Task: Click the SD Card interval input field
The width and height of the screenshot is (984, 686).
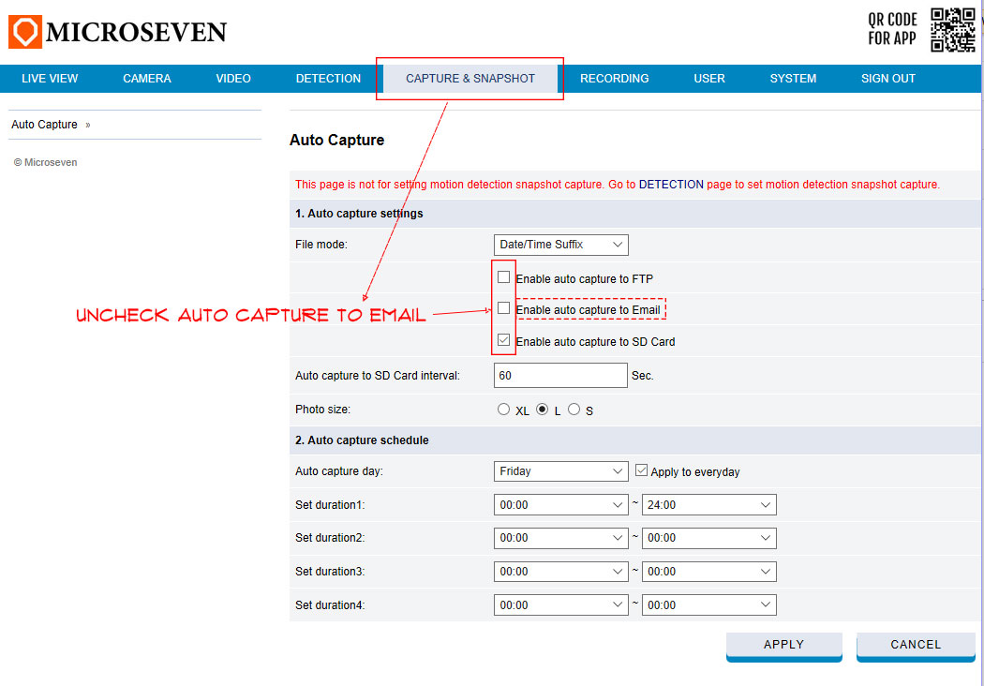Action: pos(560,375)
